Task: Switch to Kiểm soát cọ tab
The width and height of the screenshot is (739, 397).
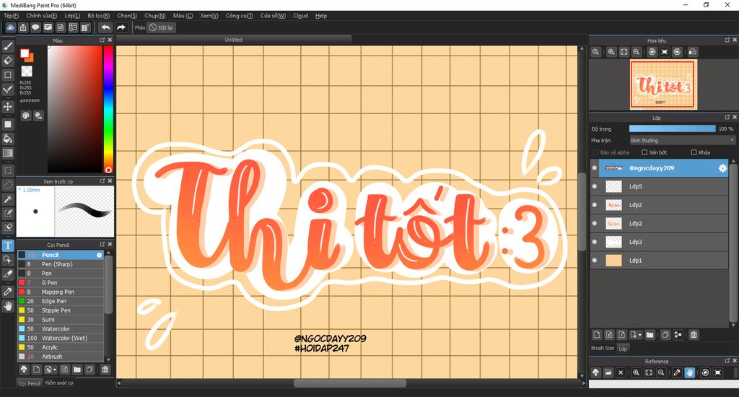Action: point(59,383)
